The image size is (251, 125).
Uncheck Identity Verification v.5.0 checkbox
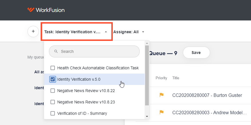click(x=52, y=79)
